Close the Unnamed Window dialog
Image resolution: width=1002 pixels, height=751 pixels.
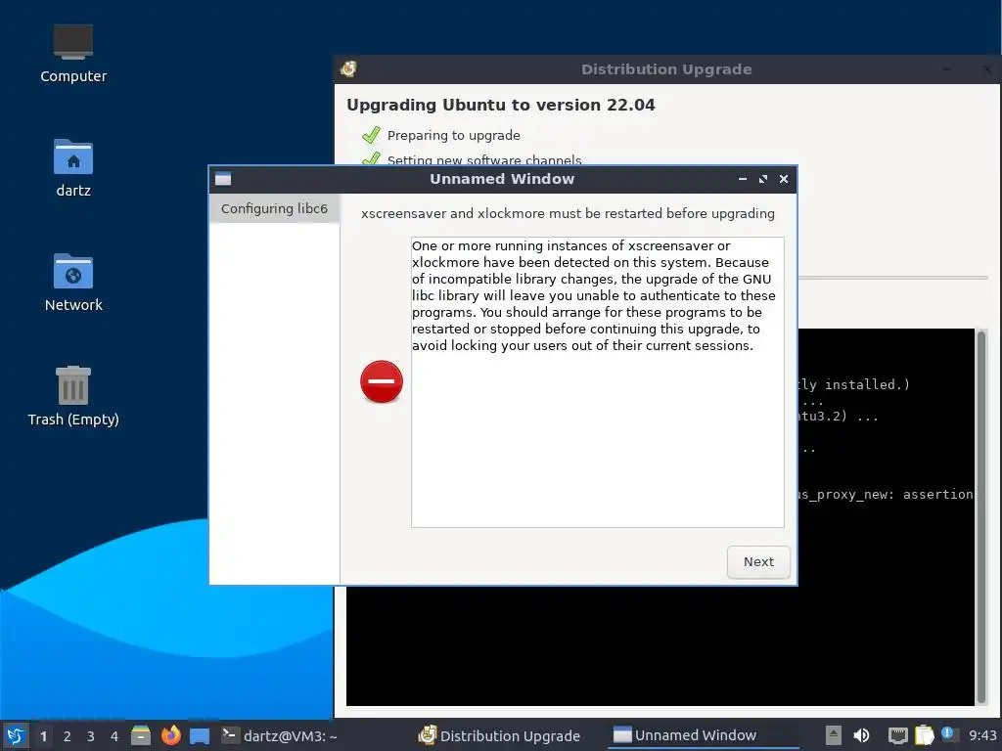pyautogui.click(x=784, y=179)
